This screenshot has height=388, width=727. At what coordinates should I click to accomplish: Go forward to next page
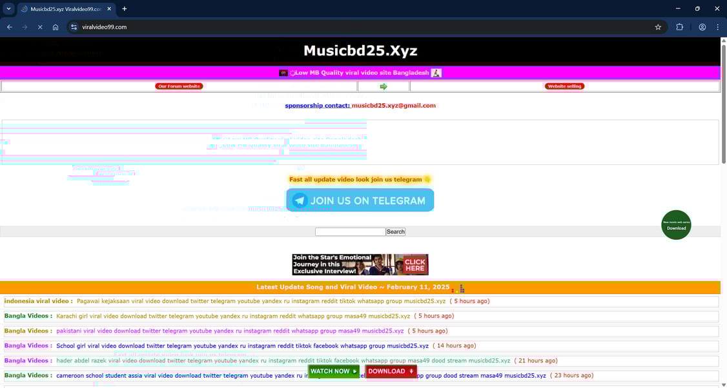[25, 27]
